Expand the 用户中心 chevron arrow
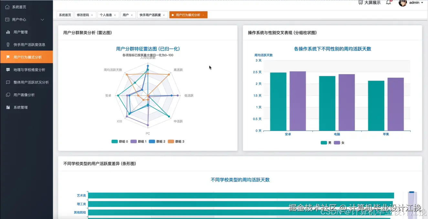 (x=42, y=20)
